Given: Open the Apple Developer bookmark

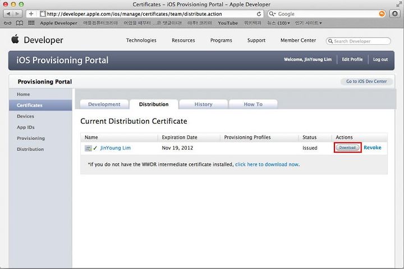Looking at the screenshot, I should (x=58, y=23).
